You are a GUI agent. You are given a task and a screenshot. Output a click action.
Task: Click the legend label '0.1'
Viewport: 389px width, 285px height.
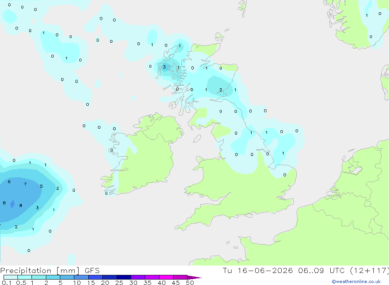[7, 283]
